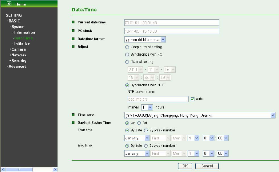279x172 pixels.
Task: Click the PC clock field
Action: (172, 31)
